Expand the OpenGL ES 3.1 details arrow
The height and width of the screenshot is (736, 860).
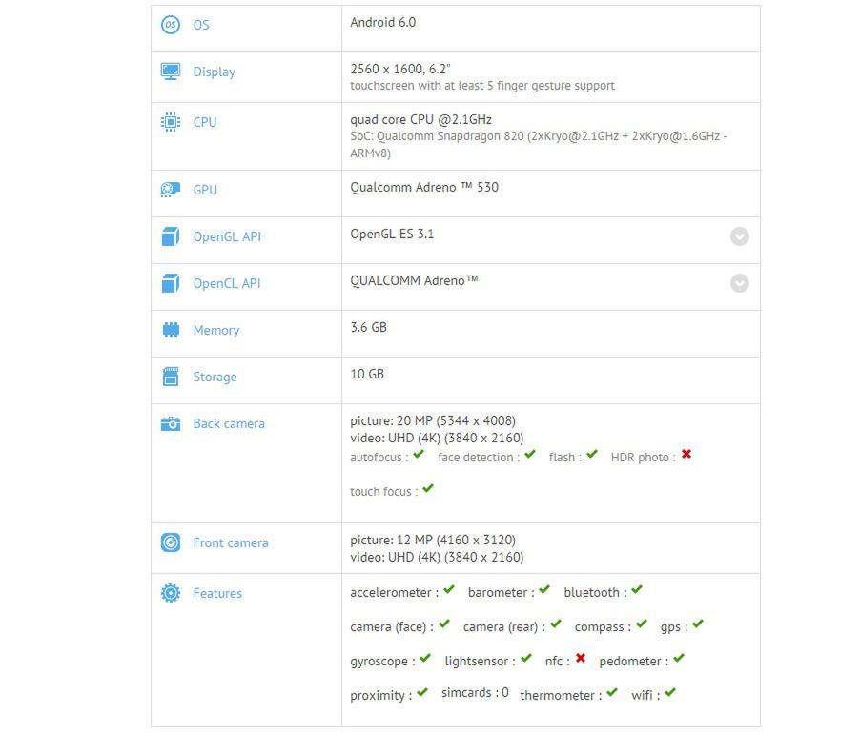[739, 236]
